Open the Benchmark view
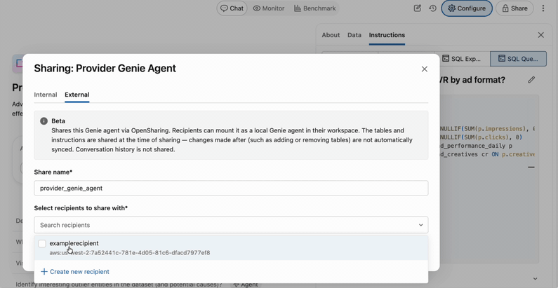Screen dimensions: 558x288 click(315, 8)
